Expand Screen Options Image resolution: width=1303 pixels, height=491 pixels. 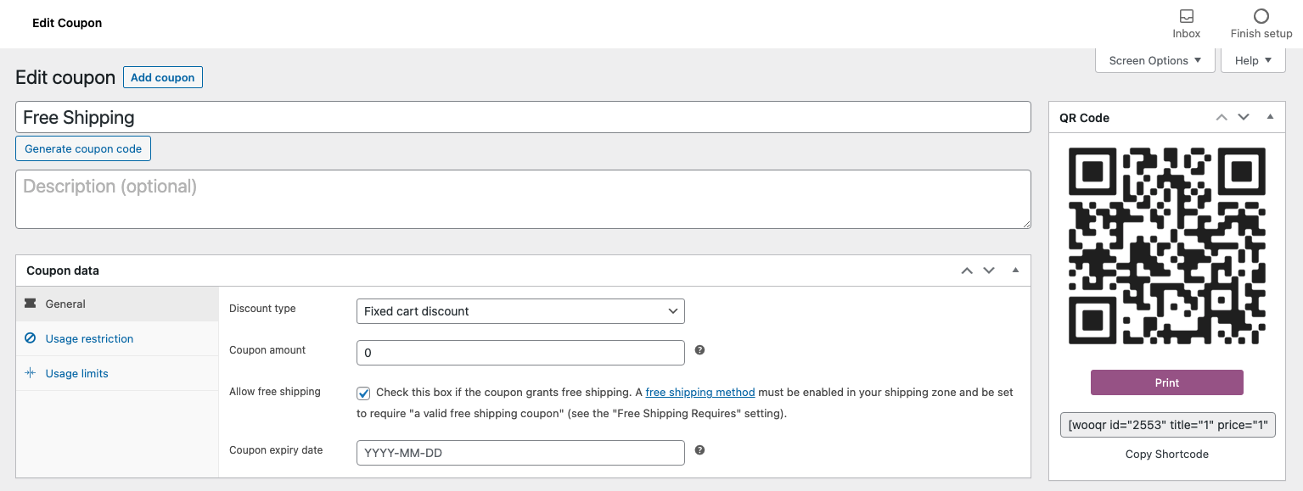click(1155, 60)
